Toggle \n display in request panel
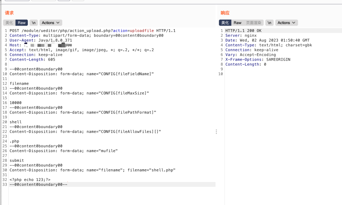The width and height of the screenshot is (342, 205). (x=34, y=23)
